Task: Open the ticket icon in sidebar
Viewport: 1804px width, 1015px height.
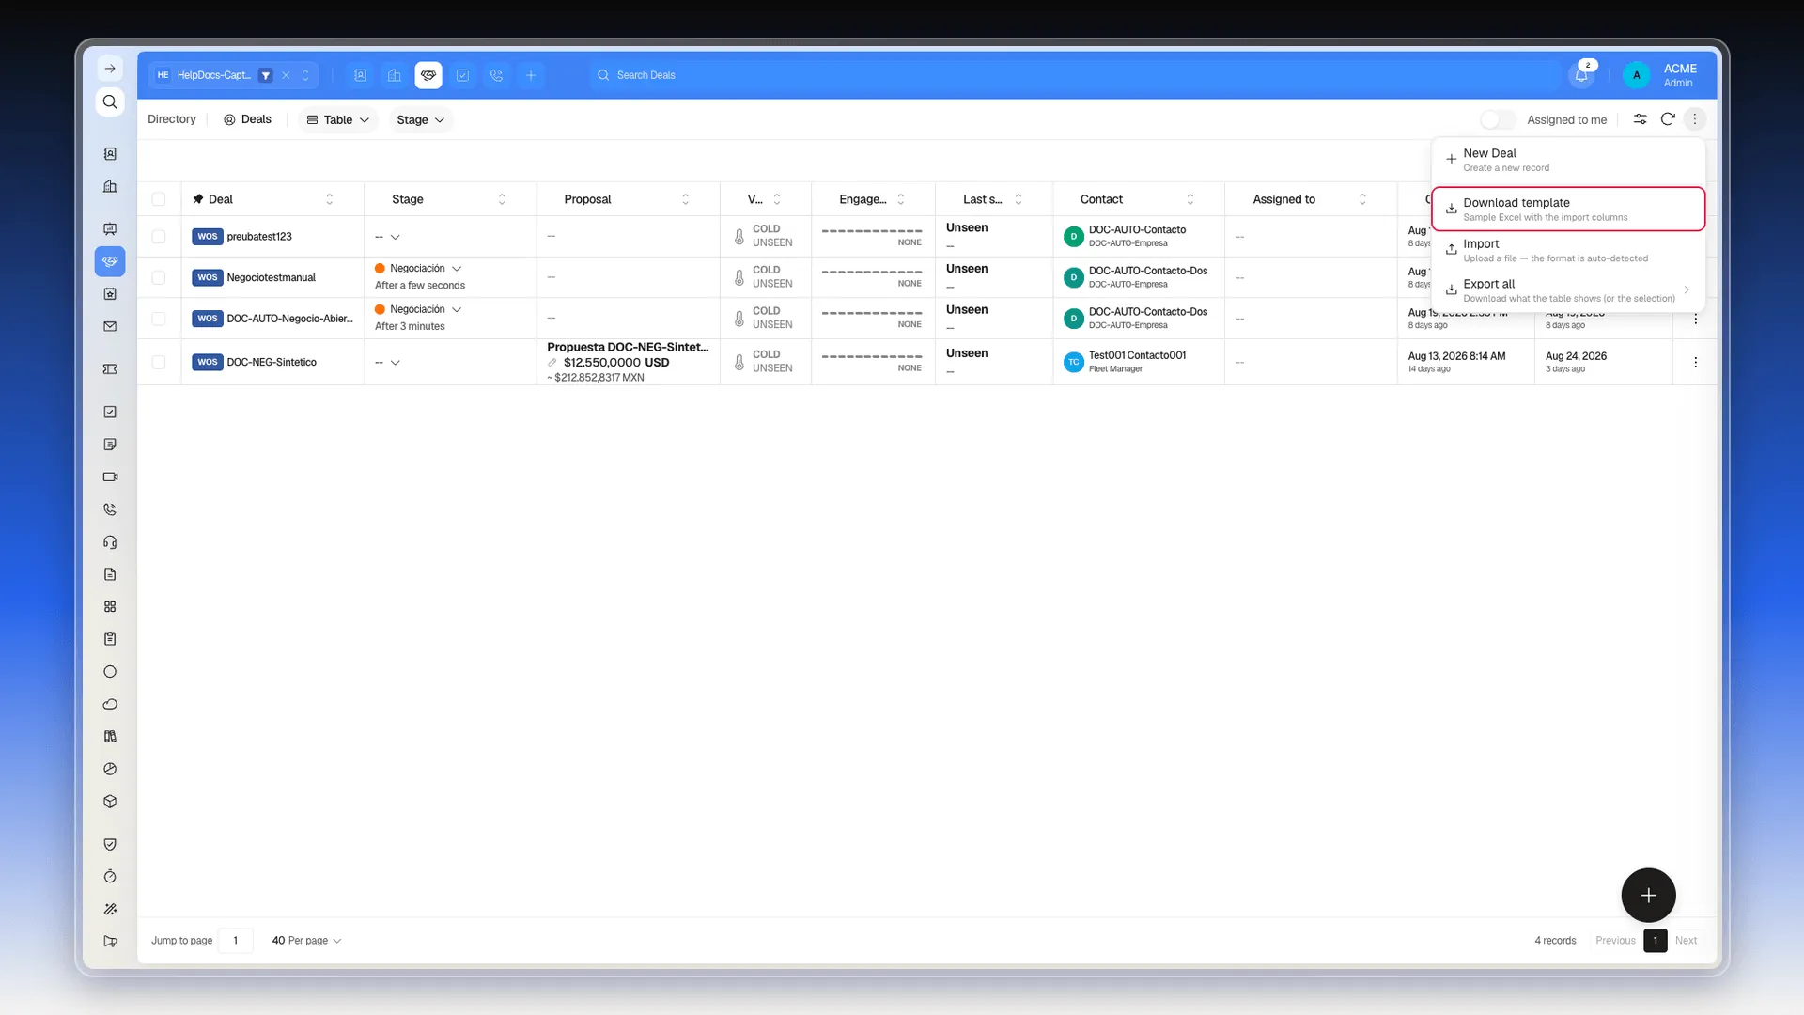Action: coord(110,369)
